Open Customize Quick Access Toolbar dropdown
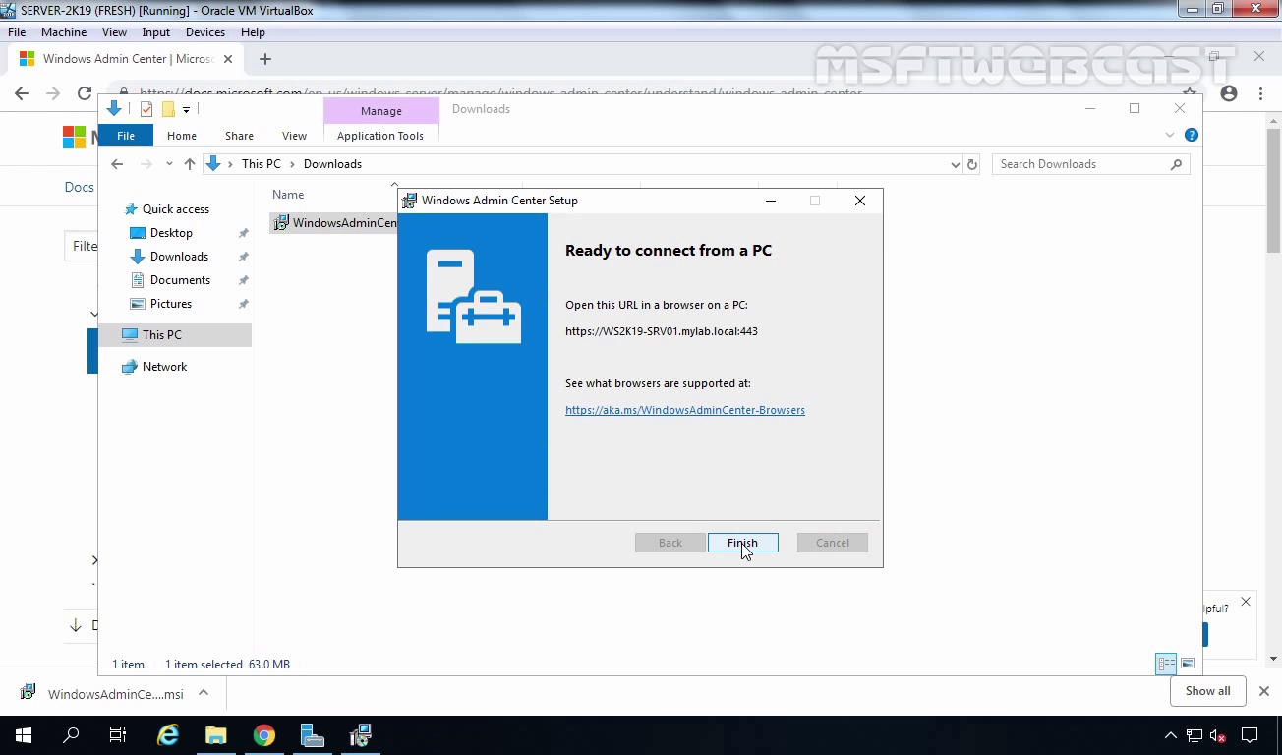The height and width of the screenshot is (755, 1282). pos(186,109)
